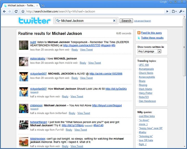
Task: Open Feed for this query link
Action: tap(151, 33)
